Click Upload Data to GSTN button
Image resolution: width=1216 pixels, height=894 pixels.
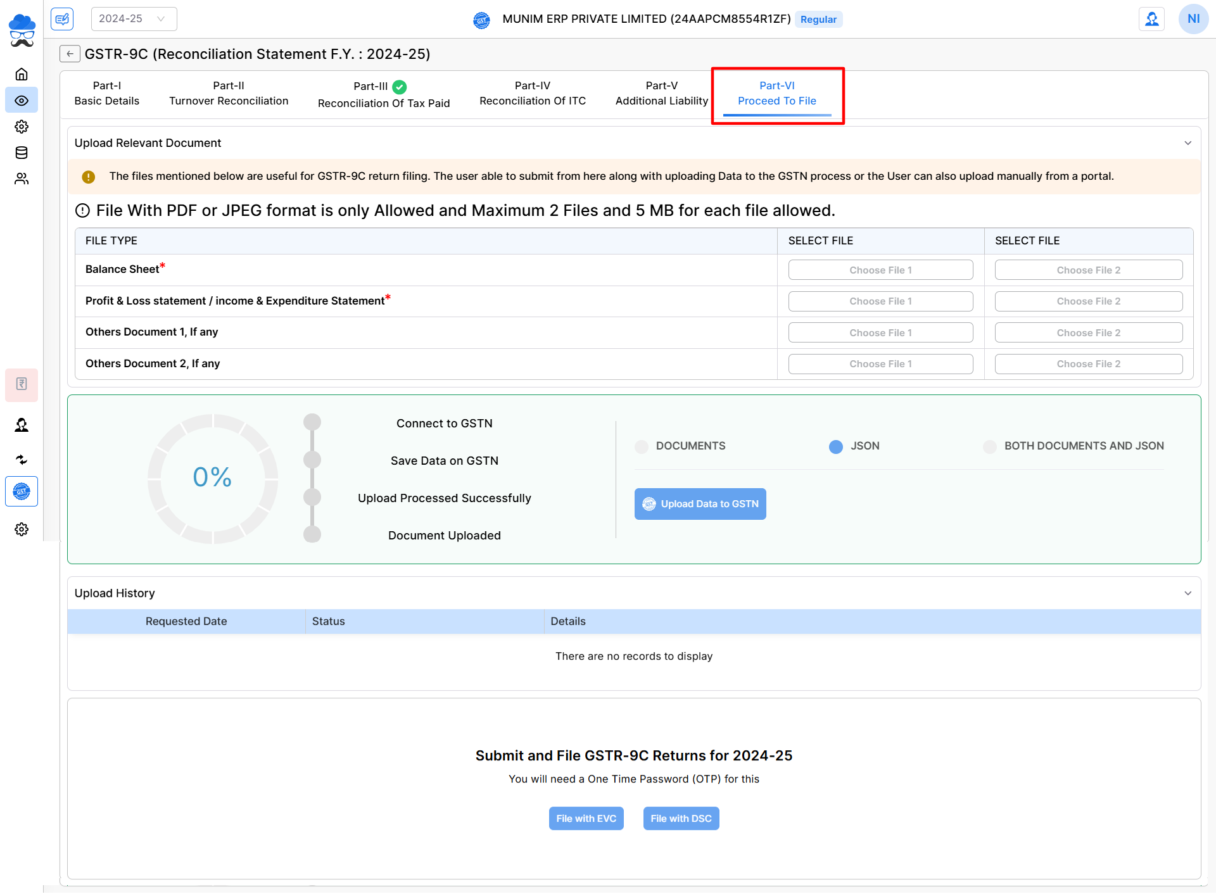coord(700,504)
